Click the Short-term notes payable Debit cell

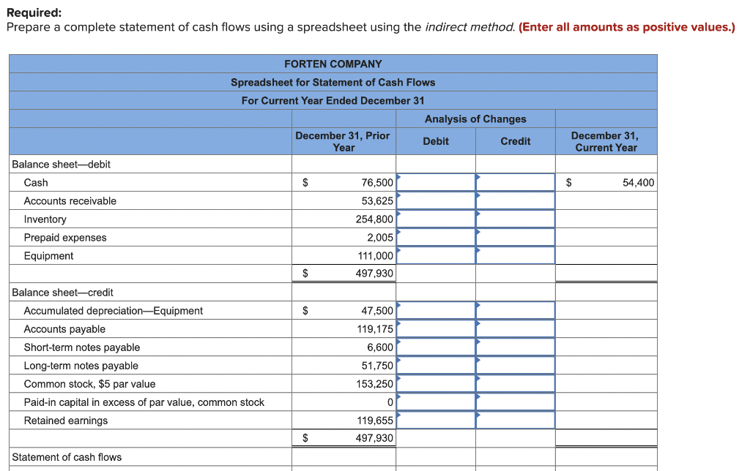pyautogui.click(x=436, y=347)
